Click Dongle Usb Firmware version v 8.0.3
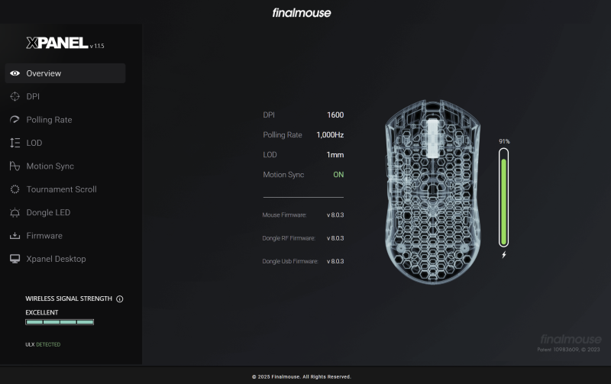The image size is (611, 384). click(335, 261)
